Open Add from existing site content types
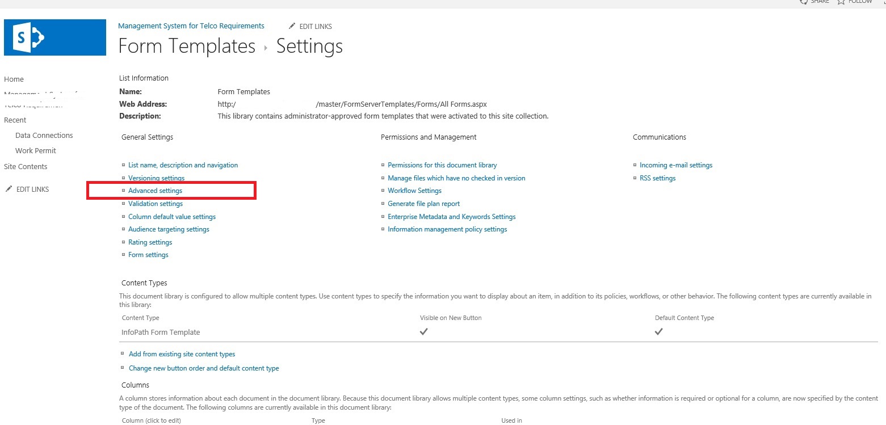This screenshot has width=886, height=425. point(182,354)
